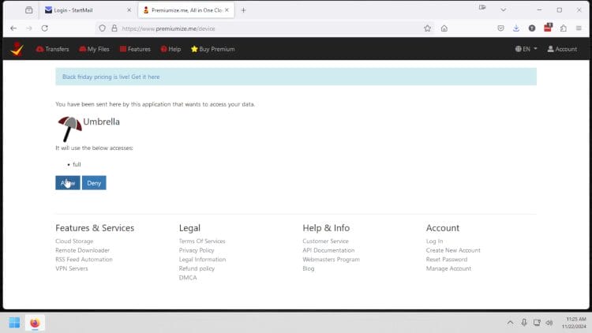
Task: Open My Files in navbar
Action: pyautogui.click(x=94, y=49)
